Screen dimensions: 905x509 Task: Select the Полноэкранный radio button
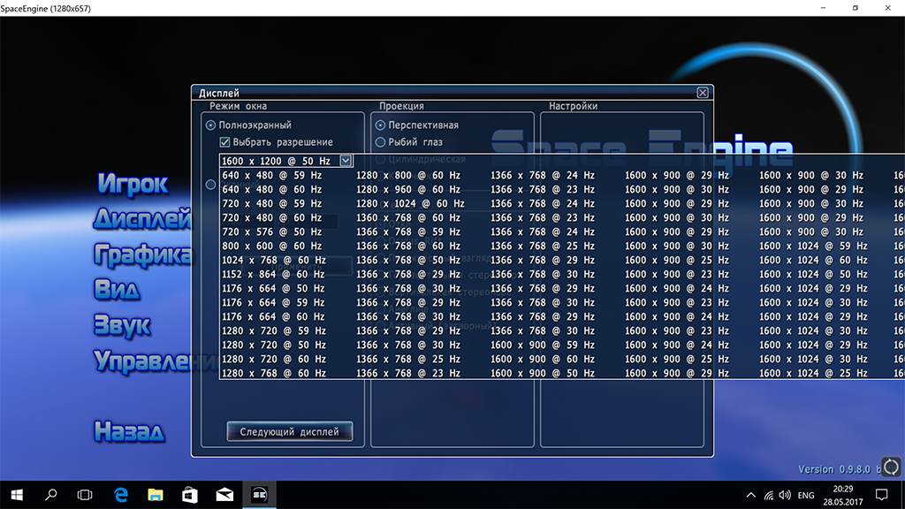point(210,125)
